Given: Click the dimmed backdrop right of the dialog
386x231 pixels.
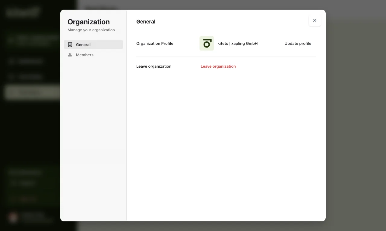Looking at the screenshot, I should coord(356,120).
